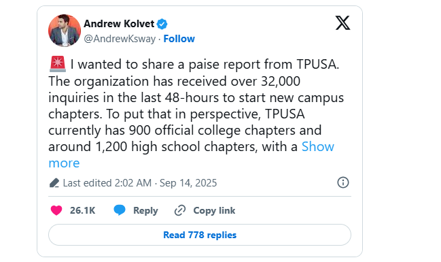The width and height of the screenshot is (441, 262).
Task: Click the post body text
Action: (196, 105)
